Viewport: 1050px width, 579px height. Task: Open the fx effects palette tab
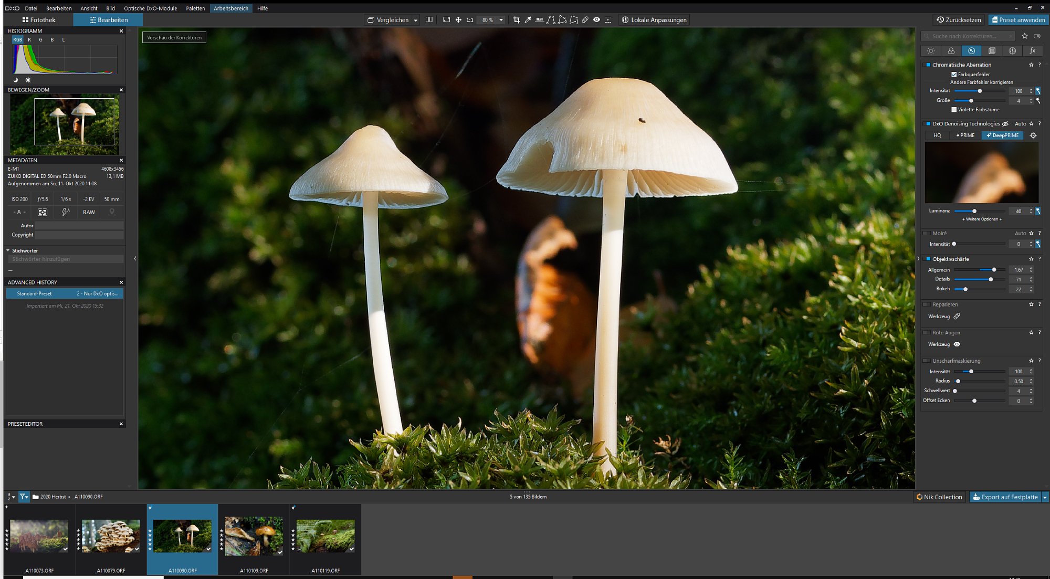tap(1033, 51)
